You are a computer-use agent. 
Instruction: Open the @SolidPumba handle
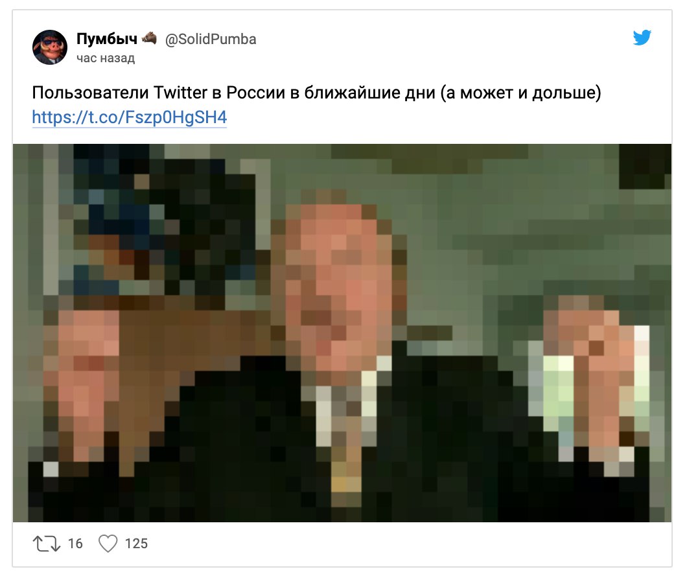[x=210, y=40]
